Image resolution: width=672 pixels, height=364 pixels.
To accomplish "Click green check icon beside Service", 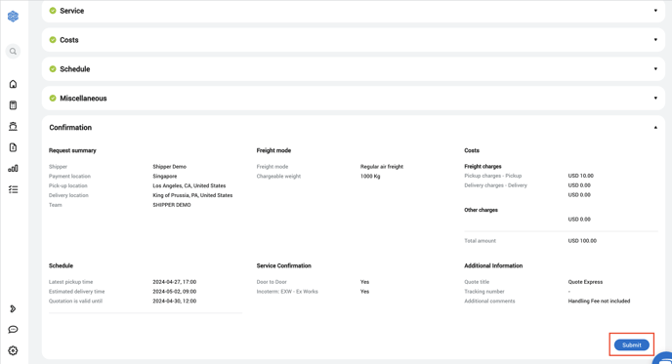I will coord(53,11).
